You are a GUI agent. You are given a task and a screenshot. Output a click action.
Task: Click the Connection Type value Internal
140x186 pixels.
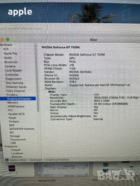point(98,119)
